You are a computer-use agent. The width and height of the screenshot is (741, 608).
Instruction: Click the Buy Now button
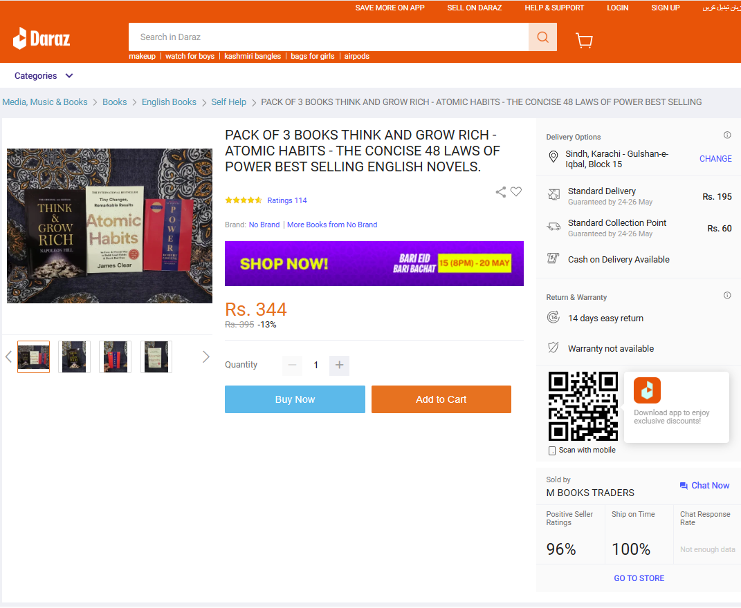pos(295,399)
